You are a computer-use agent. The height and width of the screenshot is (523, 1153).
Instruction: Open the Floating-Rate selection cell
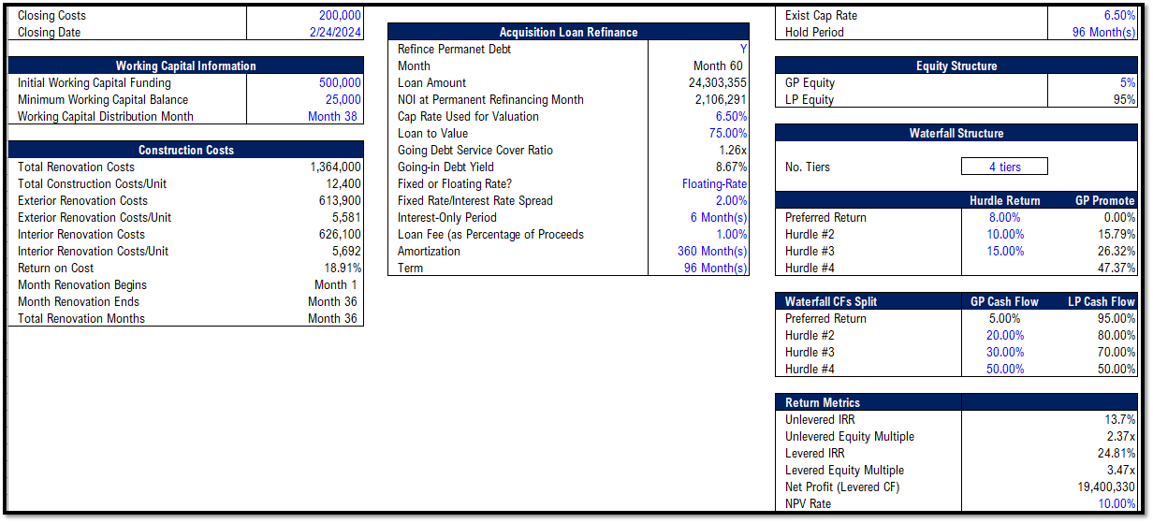pos(714,183)
